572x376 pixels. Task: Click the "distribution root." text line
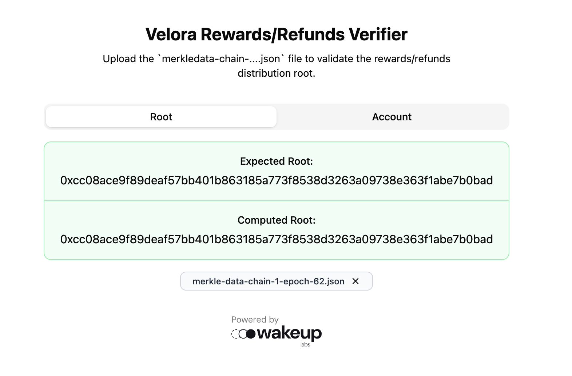(277, 73)
